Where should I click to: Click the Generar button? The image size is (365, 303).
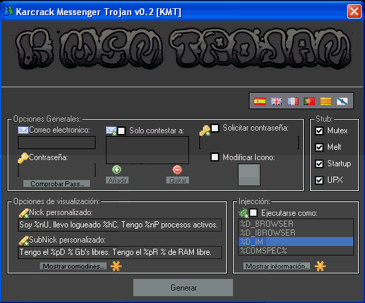pos(184,288)
